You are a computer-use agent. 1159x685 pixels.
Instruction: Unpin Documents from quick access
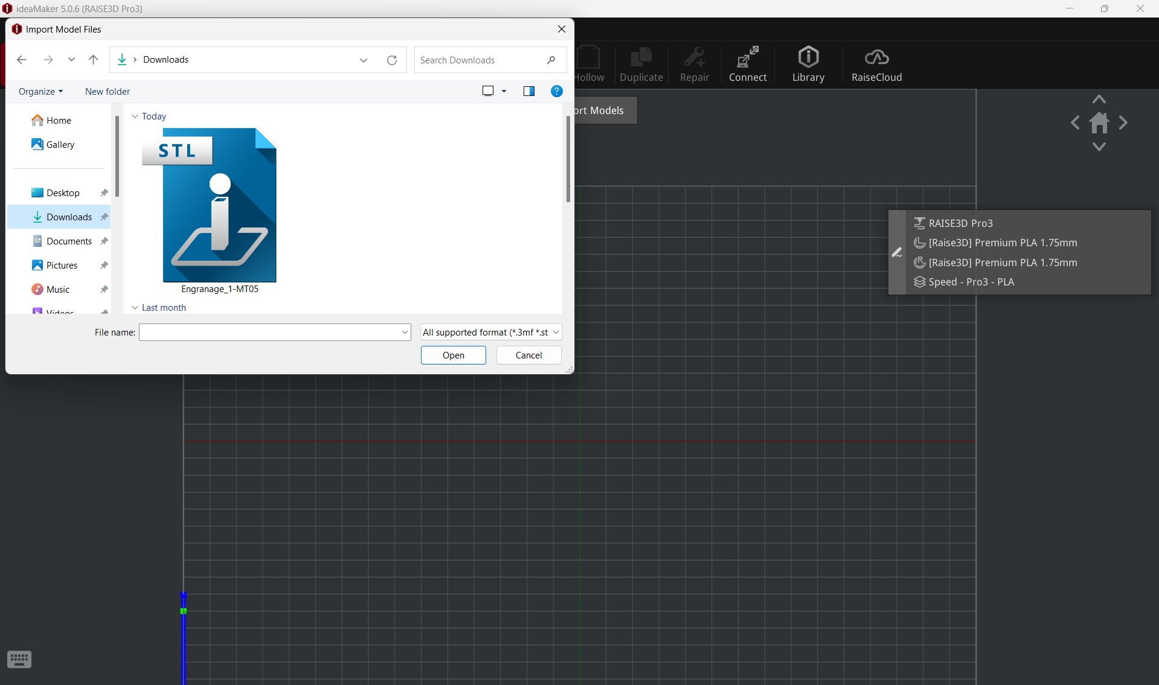click(104, 241)
